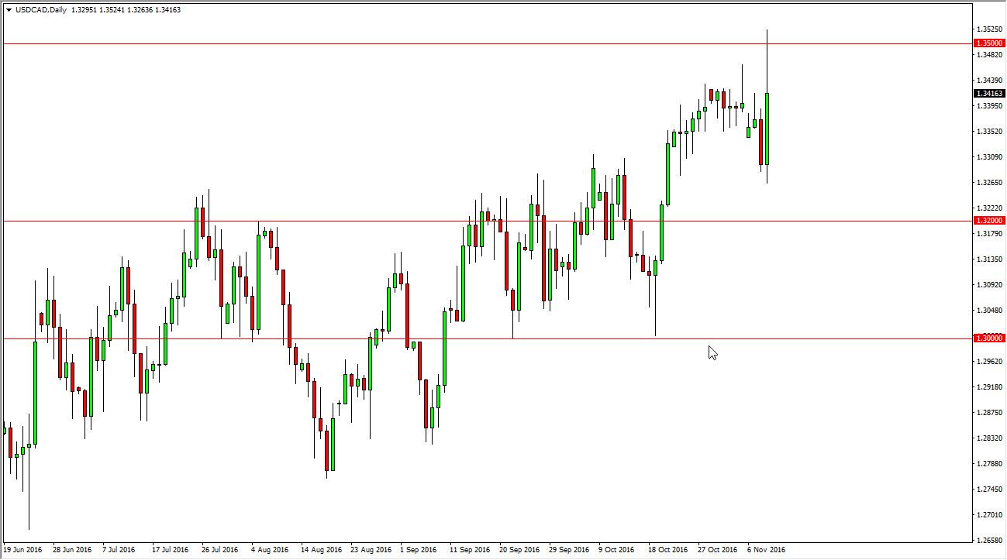Click the 1.35250 price axis label
1007x560 pixels.
990,29
